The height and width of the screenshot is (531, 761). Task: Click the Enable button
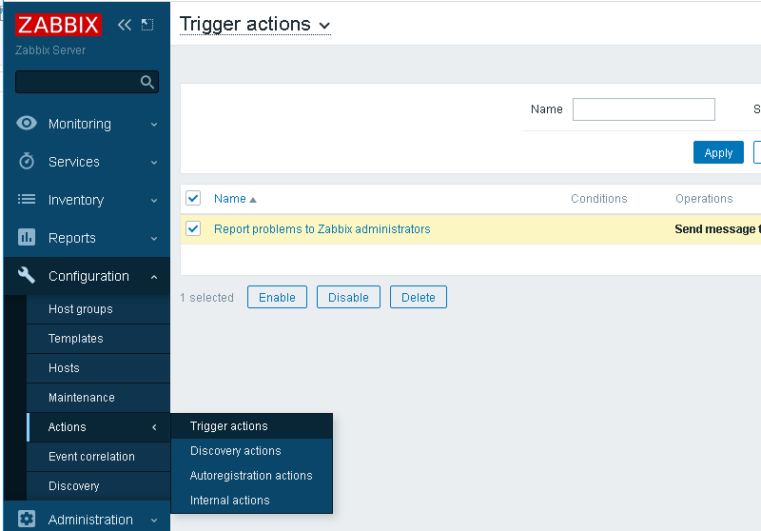click(277, 297)
